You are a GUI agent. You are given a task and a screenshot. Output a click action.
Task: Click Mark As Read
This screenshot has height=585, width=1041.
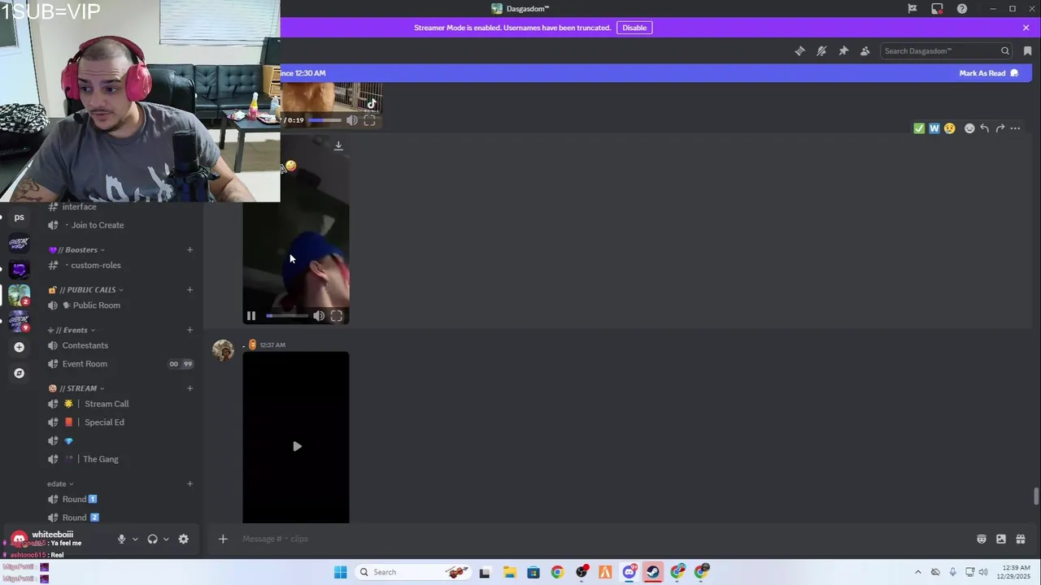988,73
